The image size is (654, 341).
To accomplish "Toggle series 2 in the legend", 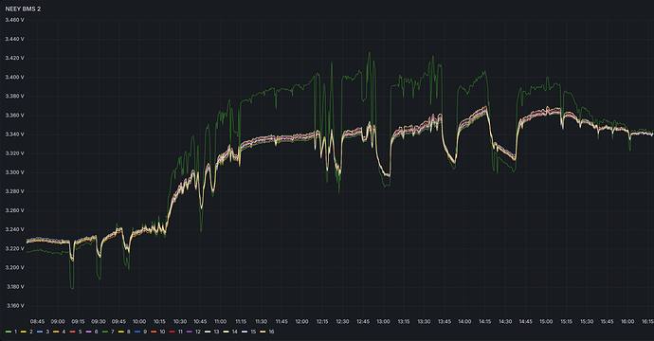I will [31, 332].
